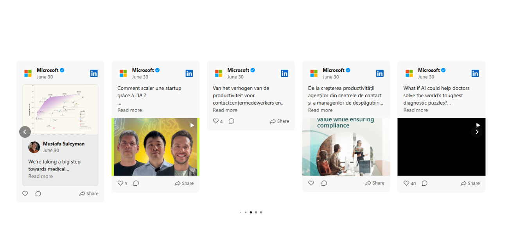Share the Dutch contactcenter post
This screenshot has width=508, height=252.
point(280,121)
